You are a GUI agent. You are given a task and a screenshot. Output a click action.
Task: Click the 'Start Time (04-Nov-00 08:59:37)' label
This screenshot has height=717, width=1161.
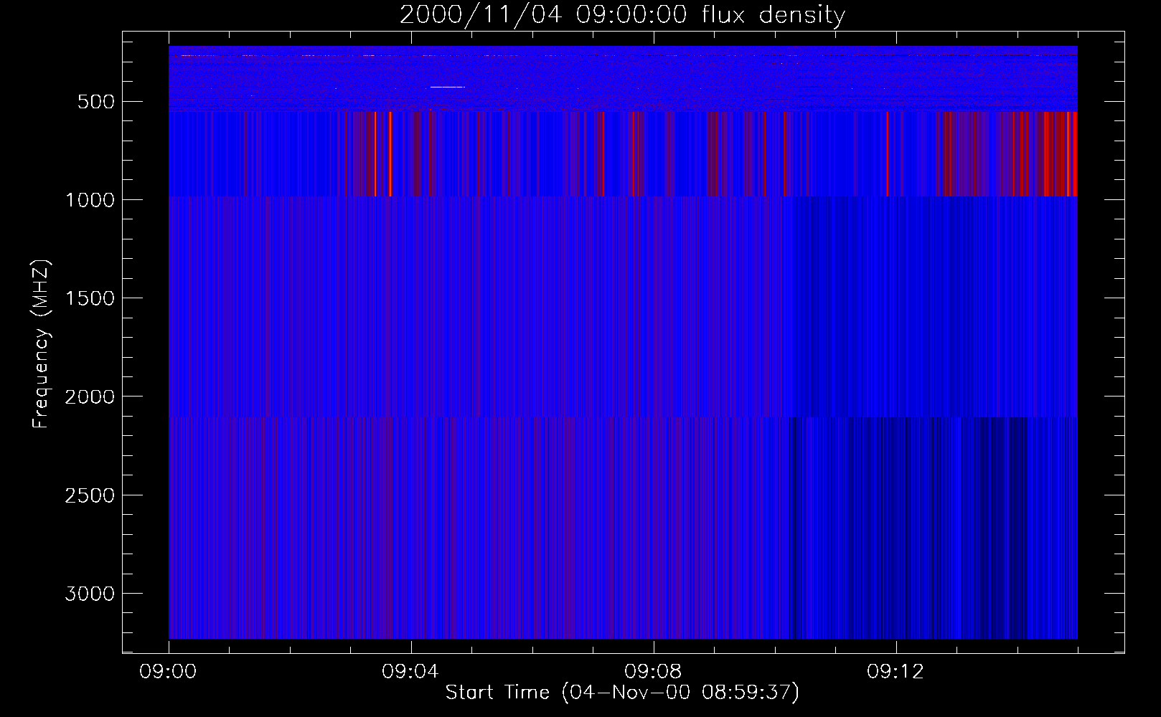coord(622,693)
